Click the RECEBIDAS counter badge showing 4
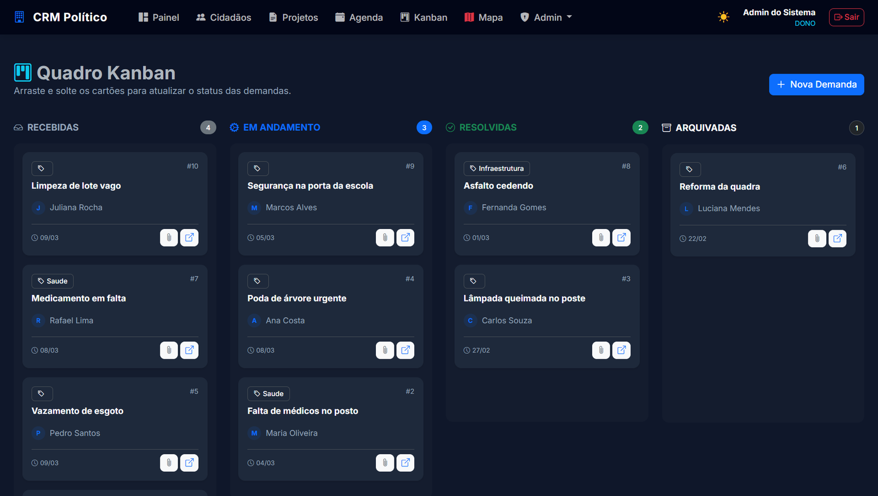This screenshot has height=496, width=878. [x=208, y=127]
